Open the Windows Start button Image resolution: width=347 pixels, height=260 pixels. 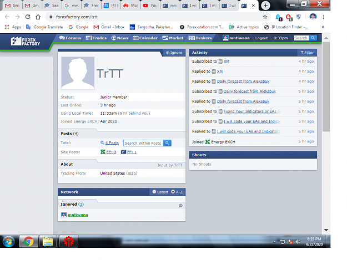click(9, 241)
